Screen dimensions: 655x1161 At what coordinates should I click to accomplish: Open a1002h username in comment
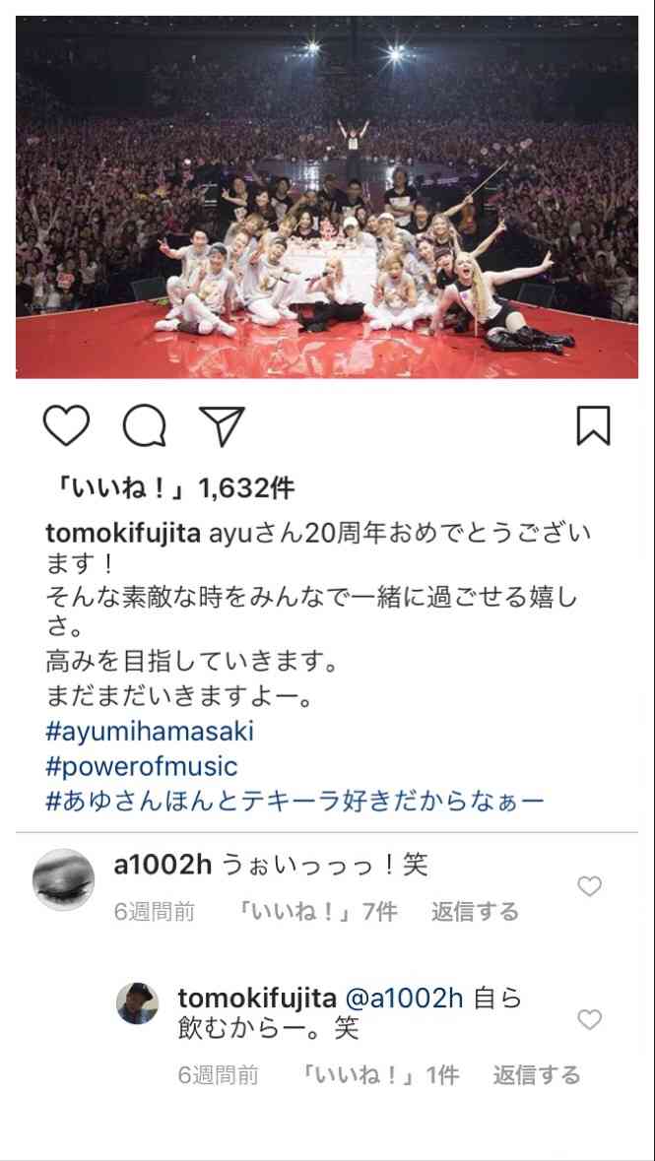coord(163,866)
